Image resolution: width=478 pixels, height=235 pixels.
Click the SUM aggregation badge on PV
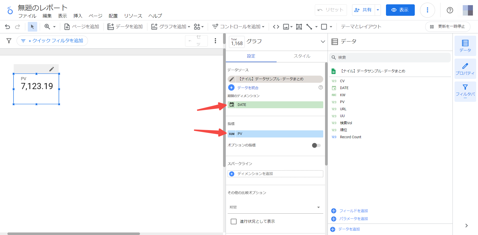[x=232, y=134]
